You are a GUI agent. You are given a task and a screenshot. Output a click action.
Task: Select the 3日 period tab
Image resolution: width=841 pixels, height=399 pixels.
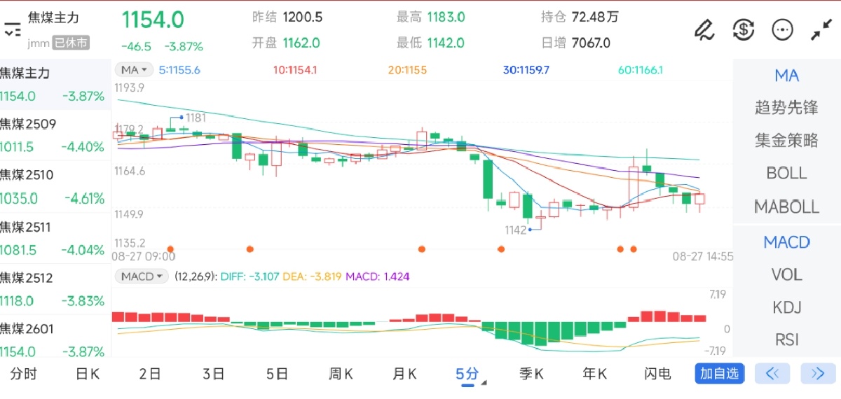click(x=214, y=374)
